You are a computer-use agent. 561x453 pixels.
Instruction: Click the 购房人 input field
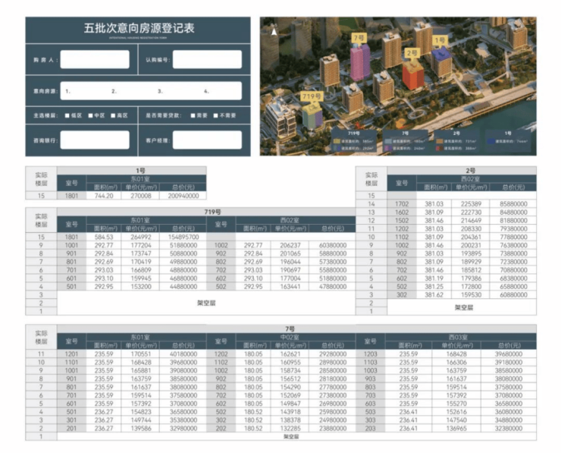click(89, 59)
